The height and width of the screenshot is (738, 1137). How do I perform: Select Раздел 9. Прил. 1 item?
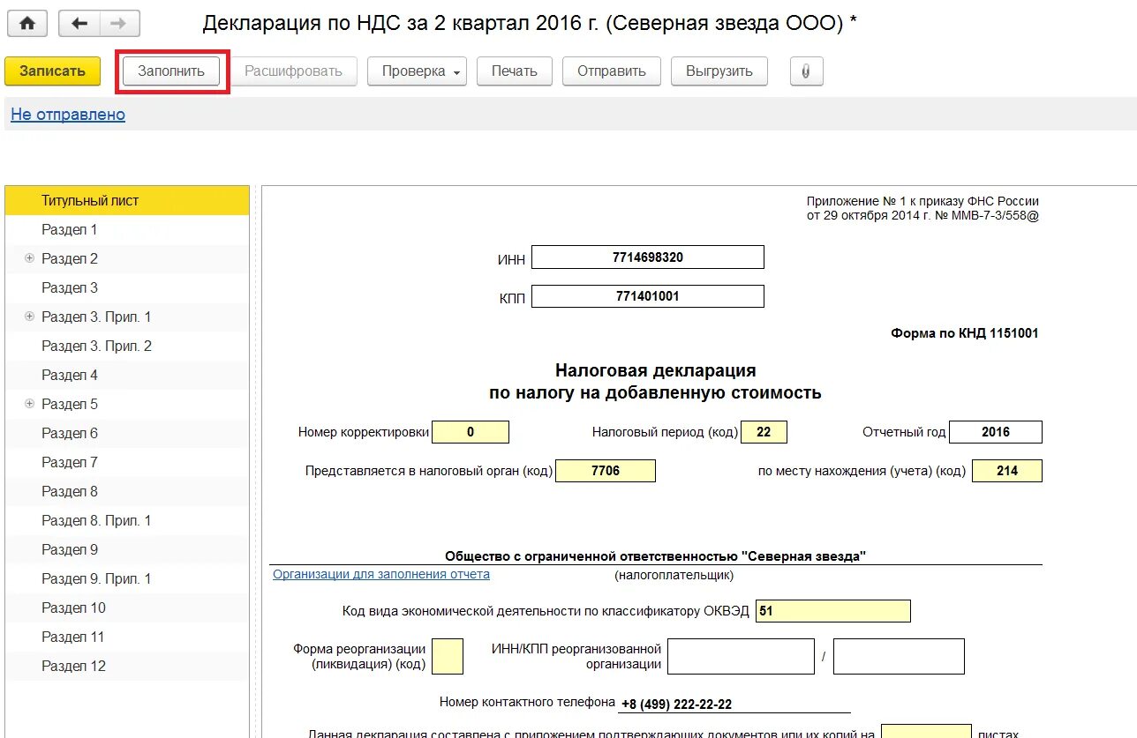[127, 578]
